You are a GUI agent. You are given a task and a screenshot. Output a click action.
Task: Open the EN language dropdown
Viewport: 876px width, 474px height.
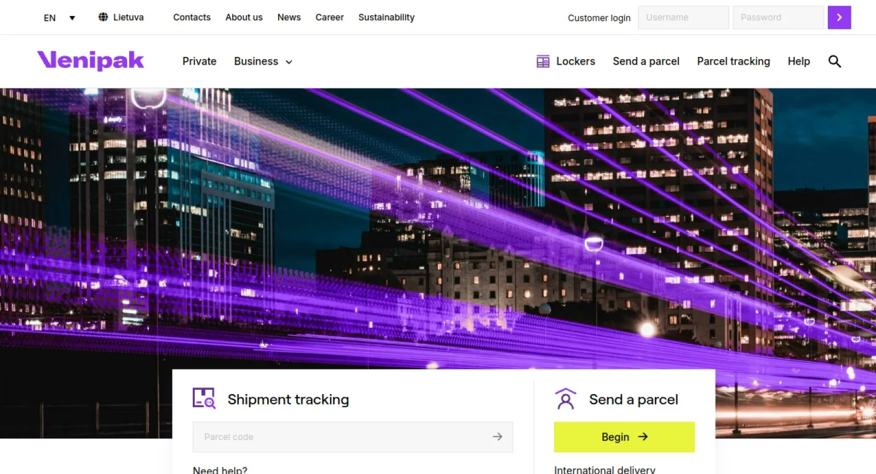coord(59,18)
